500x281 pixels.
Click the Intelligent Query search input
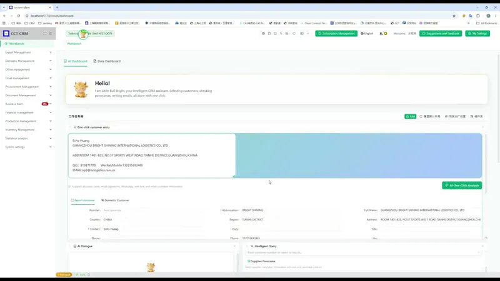point(363,253)
